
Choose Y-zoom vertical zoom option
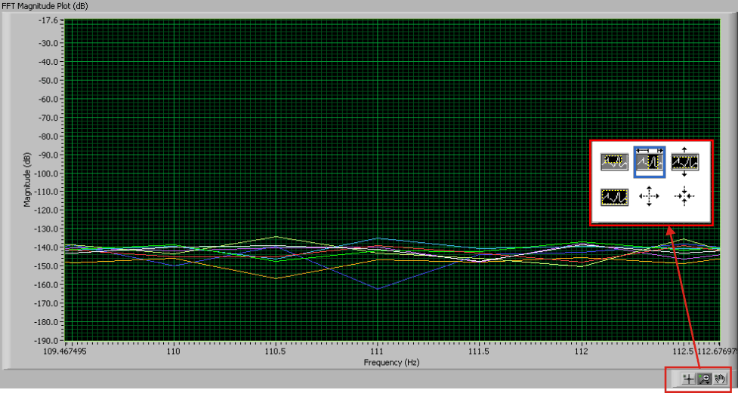tap(684, 162)
